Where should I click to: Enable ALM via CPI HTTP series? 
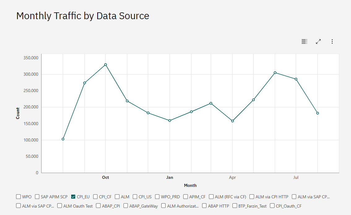pyautogui.click(x=252, y=197)
